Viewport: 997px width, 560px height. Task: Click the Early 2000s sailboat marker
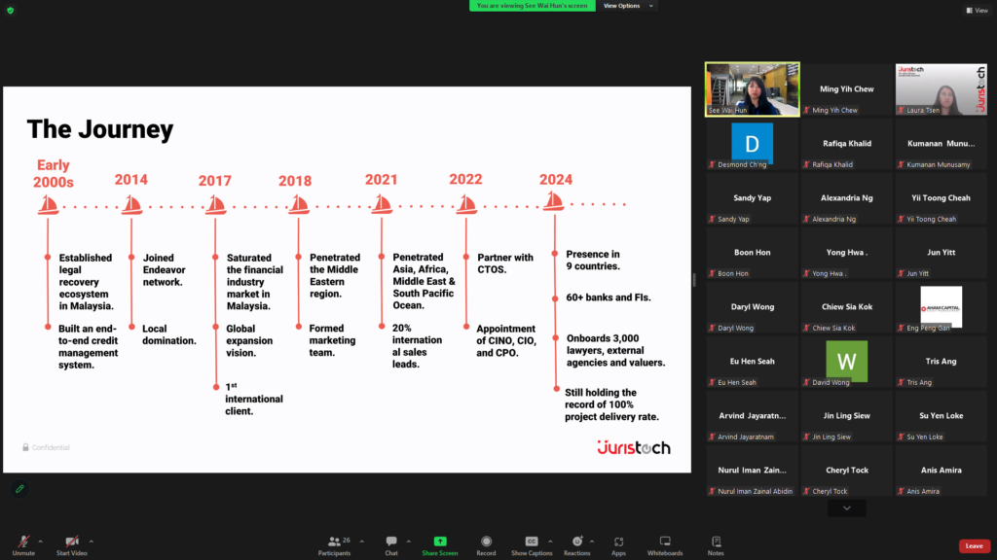click(x=48, y=204)
